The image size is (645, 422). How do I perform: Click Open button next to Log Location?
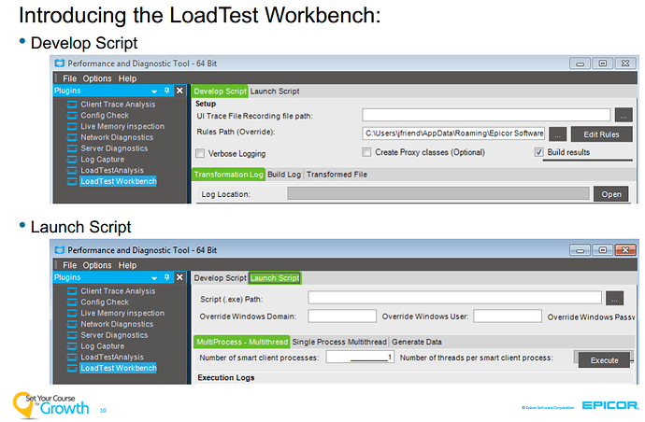coord(611,194)
